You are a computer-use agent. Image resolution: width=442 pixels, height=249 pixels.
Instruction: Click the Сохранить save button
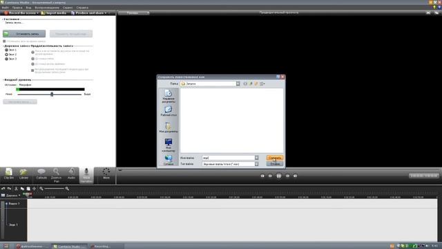275,158
